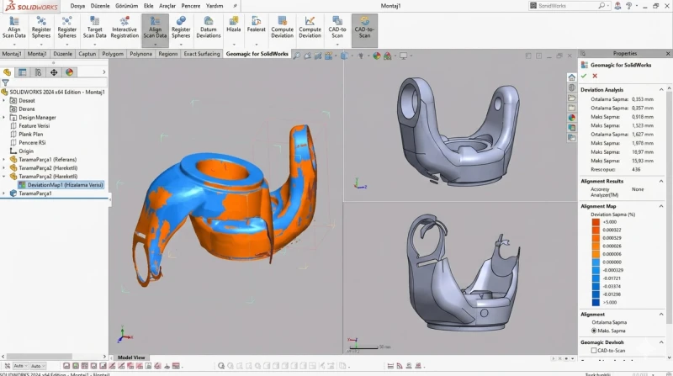Open the Datum Deviations tool
The image size is (673, 376).
(x=208, y=29)
